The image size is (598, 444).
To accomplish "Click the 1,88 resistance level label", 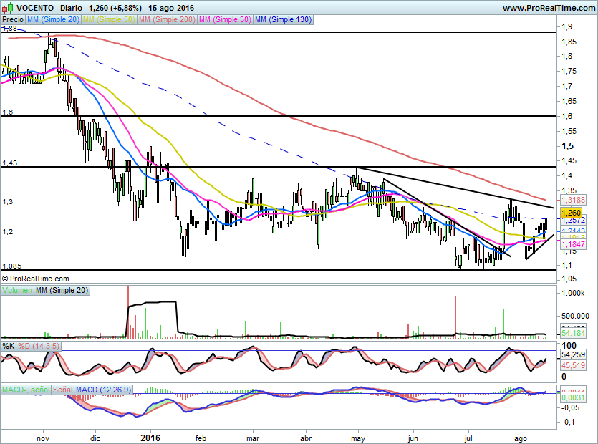I will click(x=9, y=28).
